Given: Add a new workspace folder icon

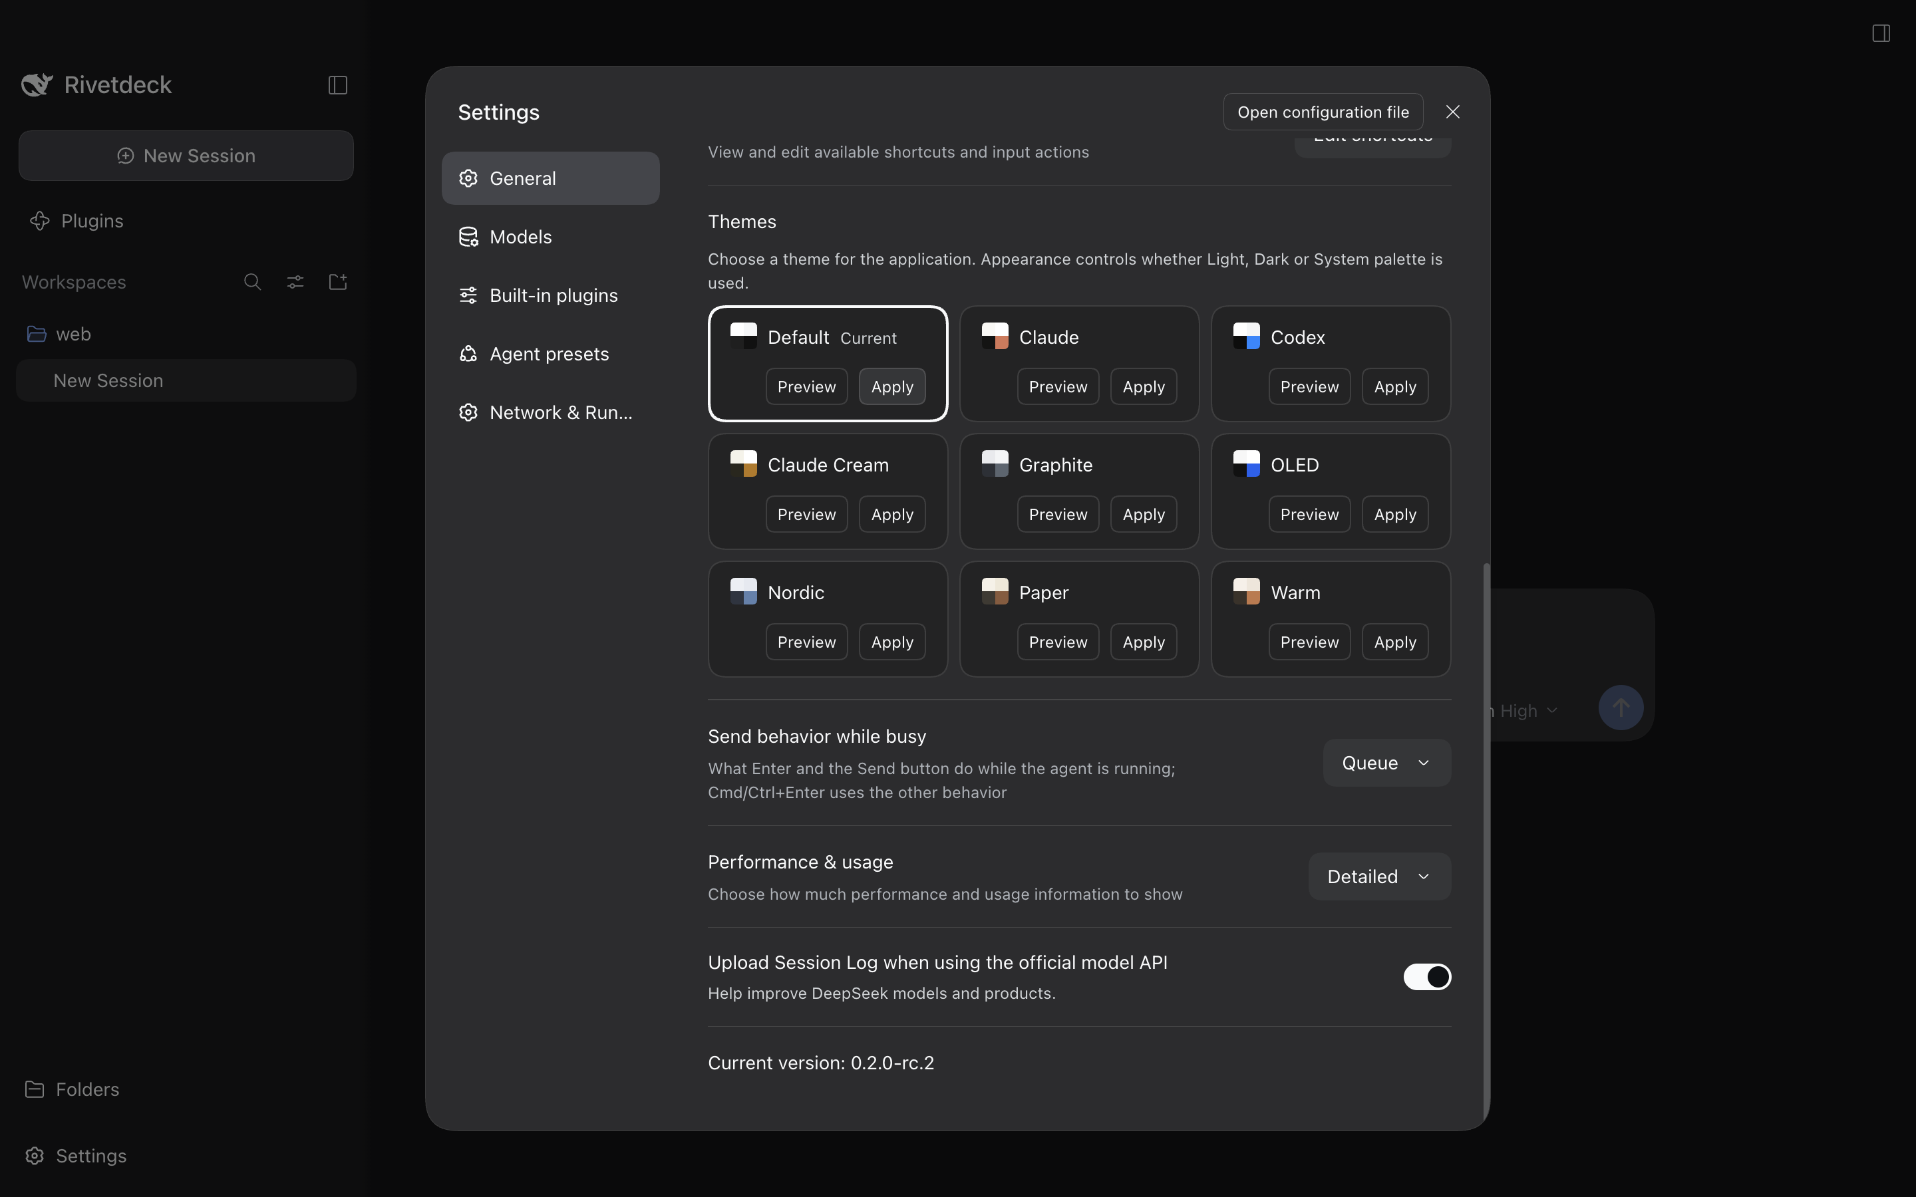Looking at the screenshot, I should pyautogui.click(x=338, y=282).
